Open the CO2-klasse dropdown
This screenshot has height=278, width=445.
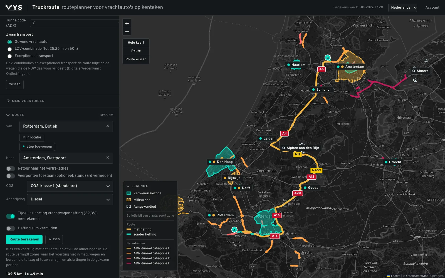point(70,186)
